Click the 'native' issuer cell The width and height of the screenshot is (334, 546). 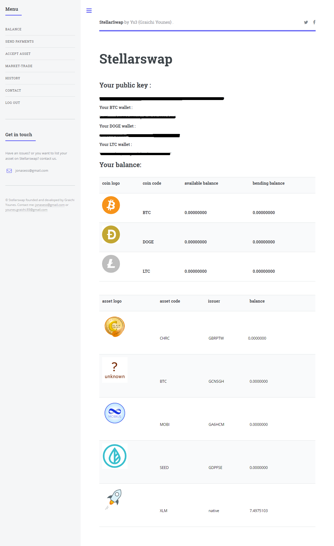coord(214,511)
